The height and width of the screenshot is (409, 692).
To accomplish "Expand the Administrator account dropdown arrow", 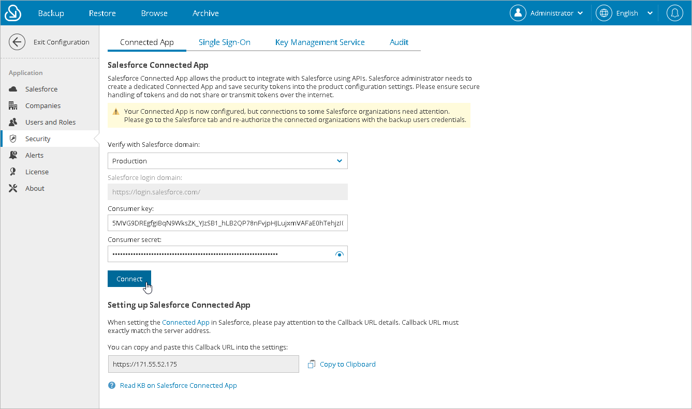I will [580, 13].
